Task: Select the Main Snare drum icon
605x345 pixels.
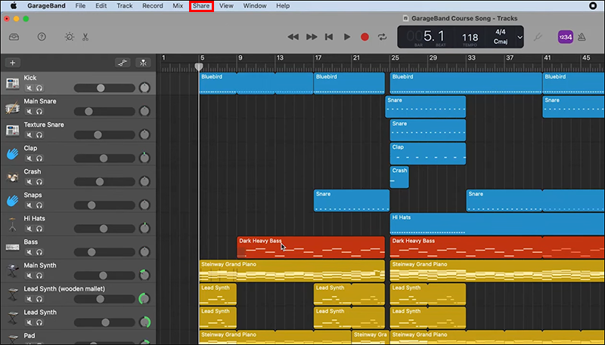Action: (x=12, y=107)
